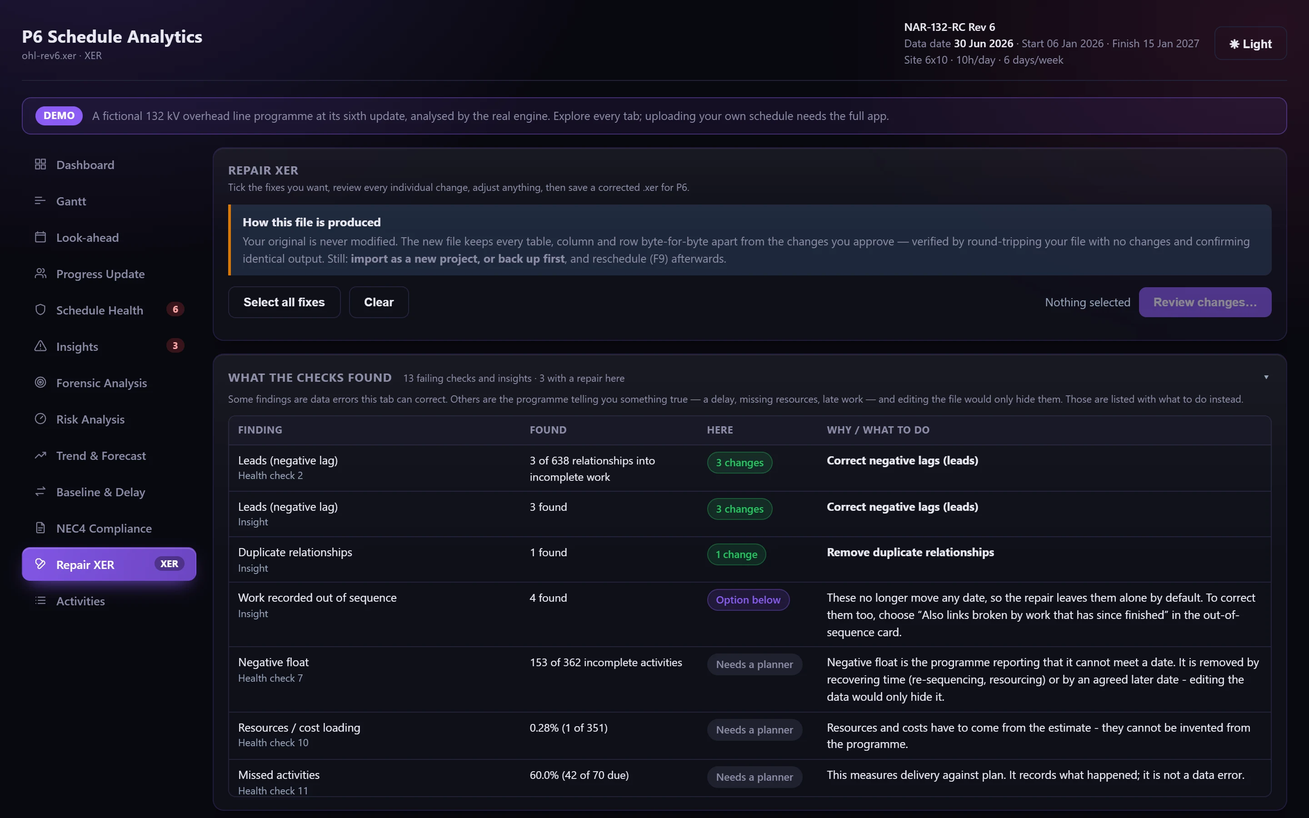1309x818 pixels.
Task: Click 3 changes pill for Health check 2
Action: (739, 463)
